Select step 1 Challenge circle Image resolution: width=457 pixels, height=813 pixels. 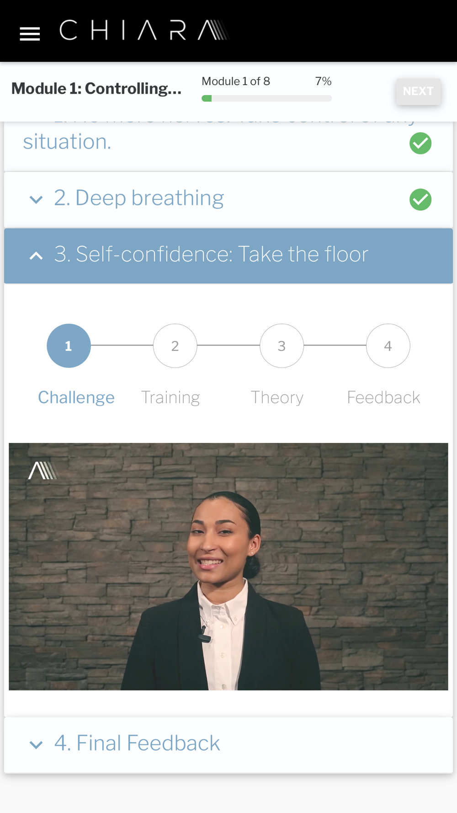pos(69,346)
